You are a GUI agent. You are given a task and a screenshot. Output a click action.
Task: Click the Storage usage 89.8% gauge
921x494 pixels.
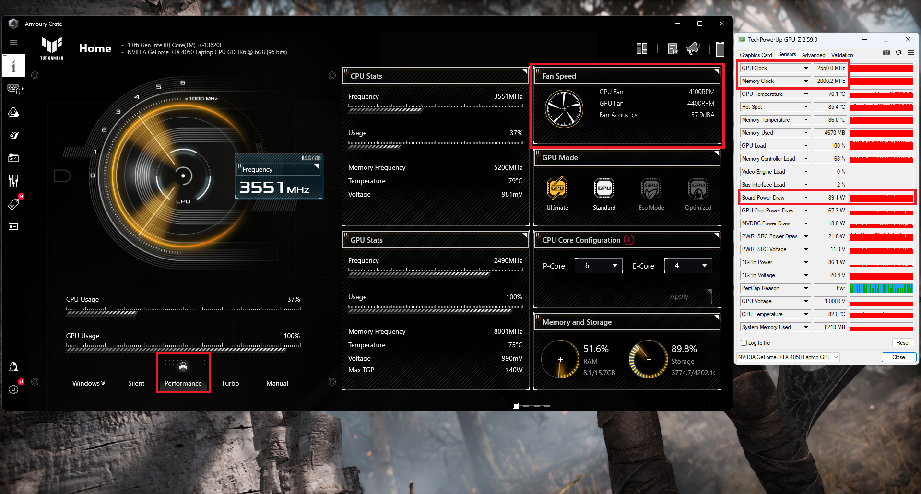[x=649, y=359]
